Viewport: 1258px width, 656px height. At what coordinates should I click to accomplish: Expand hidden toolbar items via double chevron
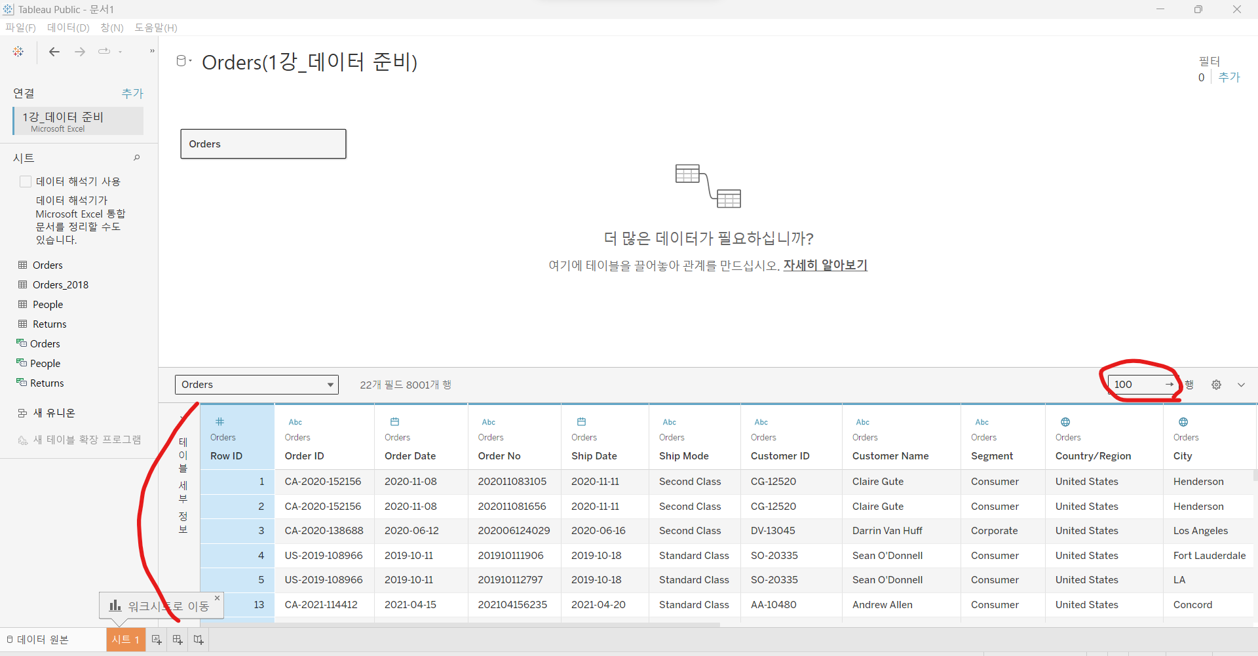coord(152,51)
